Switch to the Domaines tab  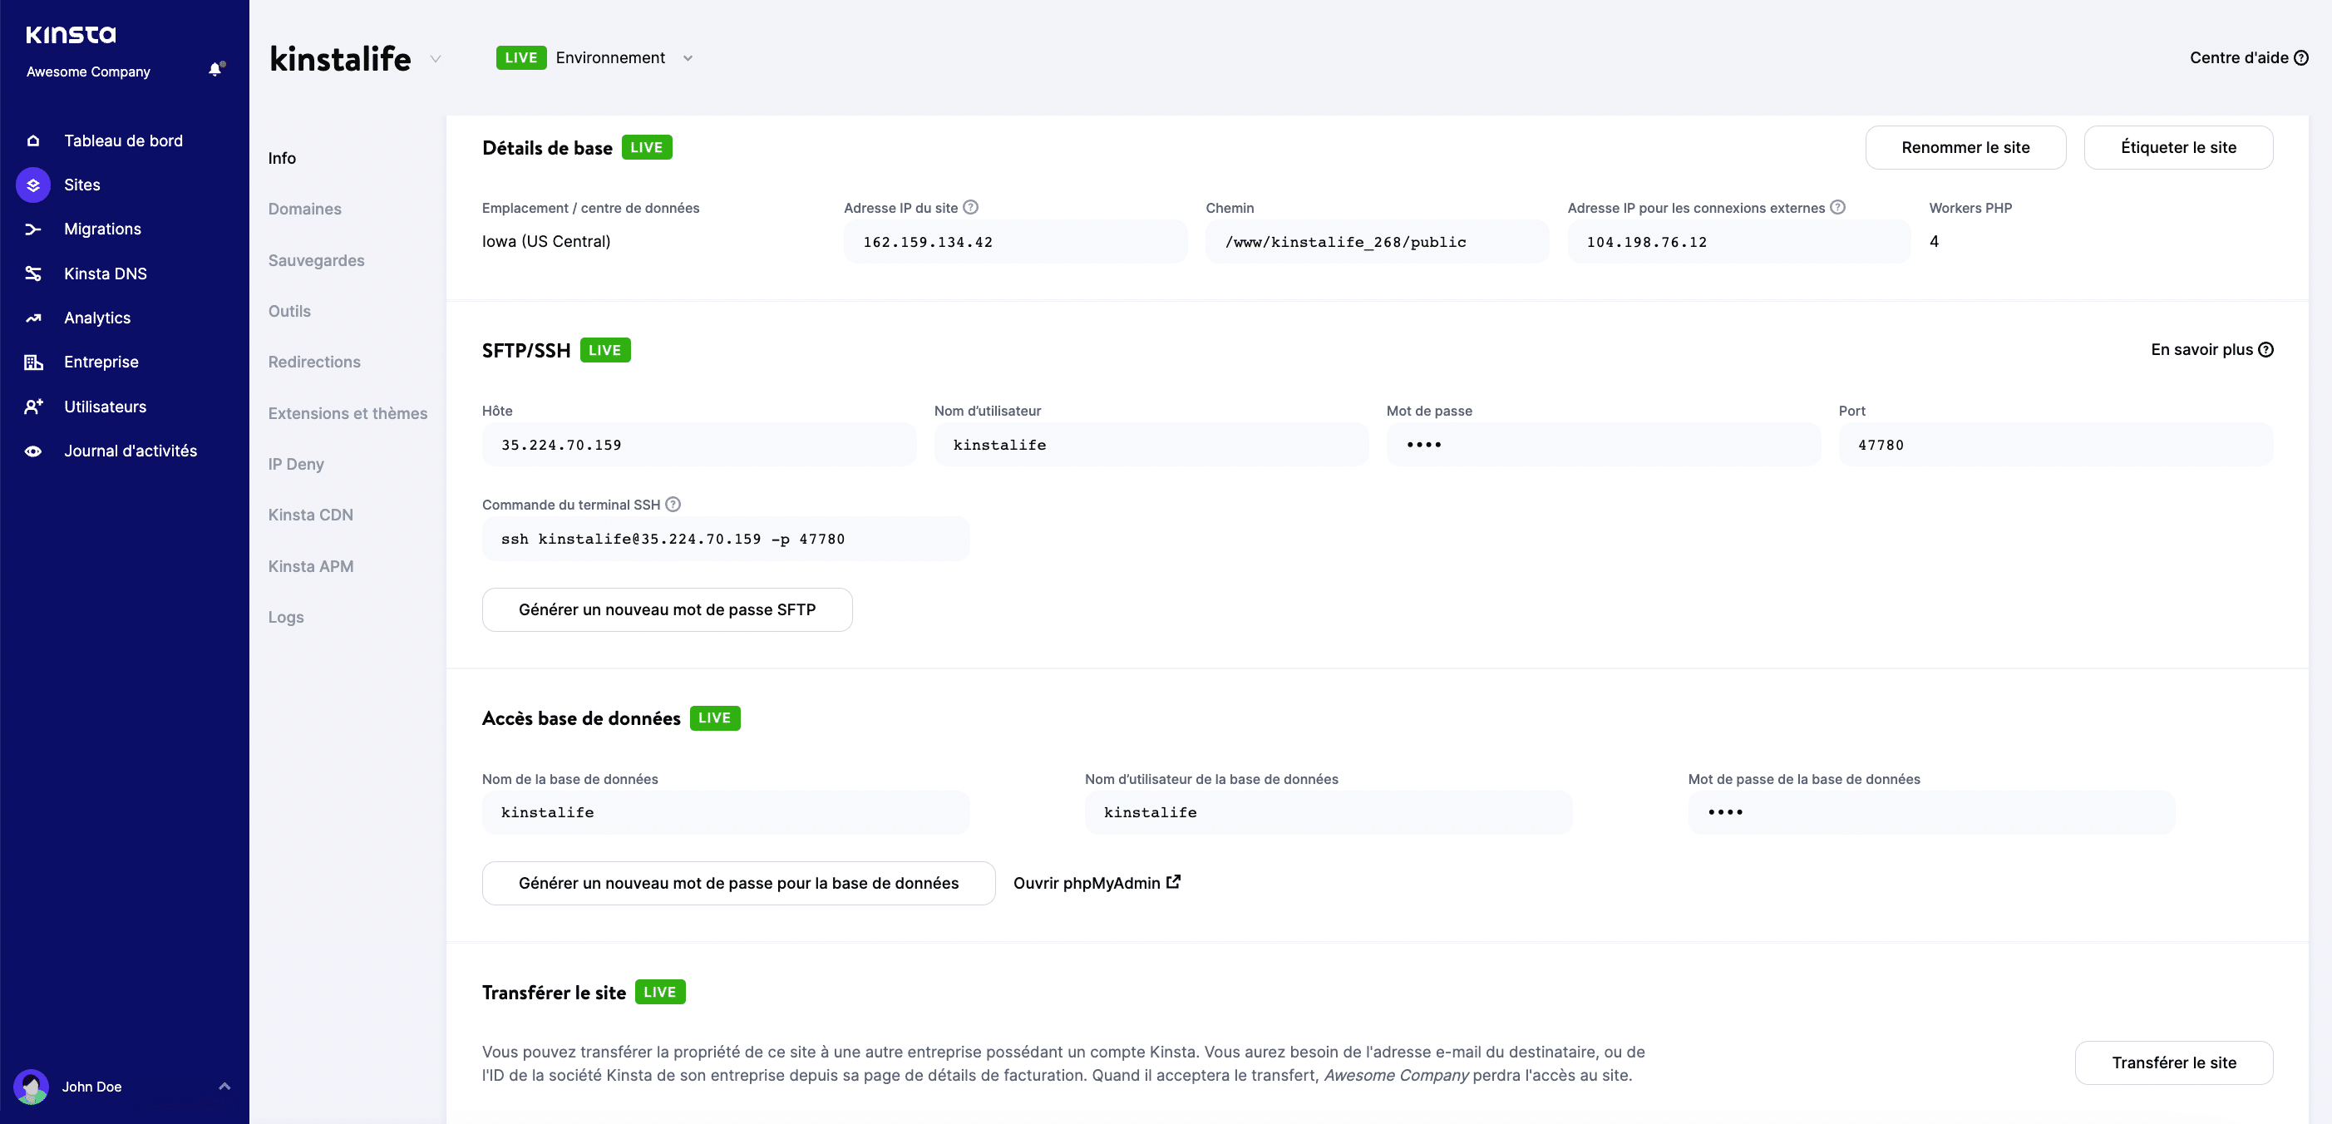click(x=304, y=208)
